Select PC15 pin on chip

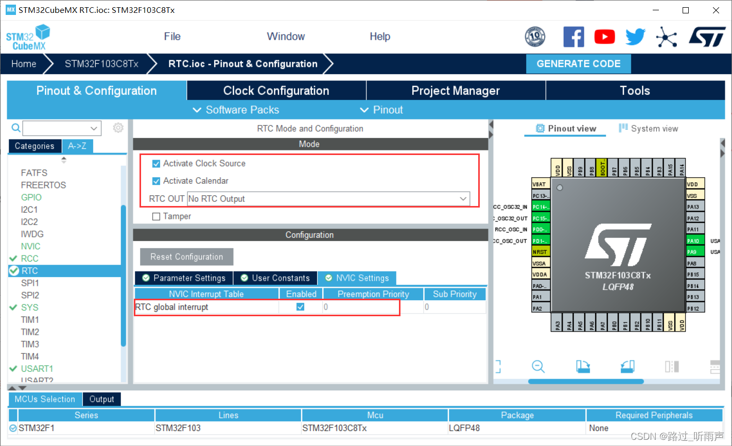541,218
